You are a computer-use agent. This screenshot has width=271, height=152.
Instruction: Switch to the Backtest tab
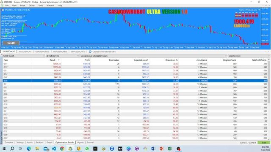(39, 142)
